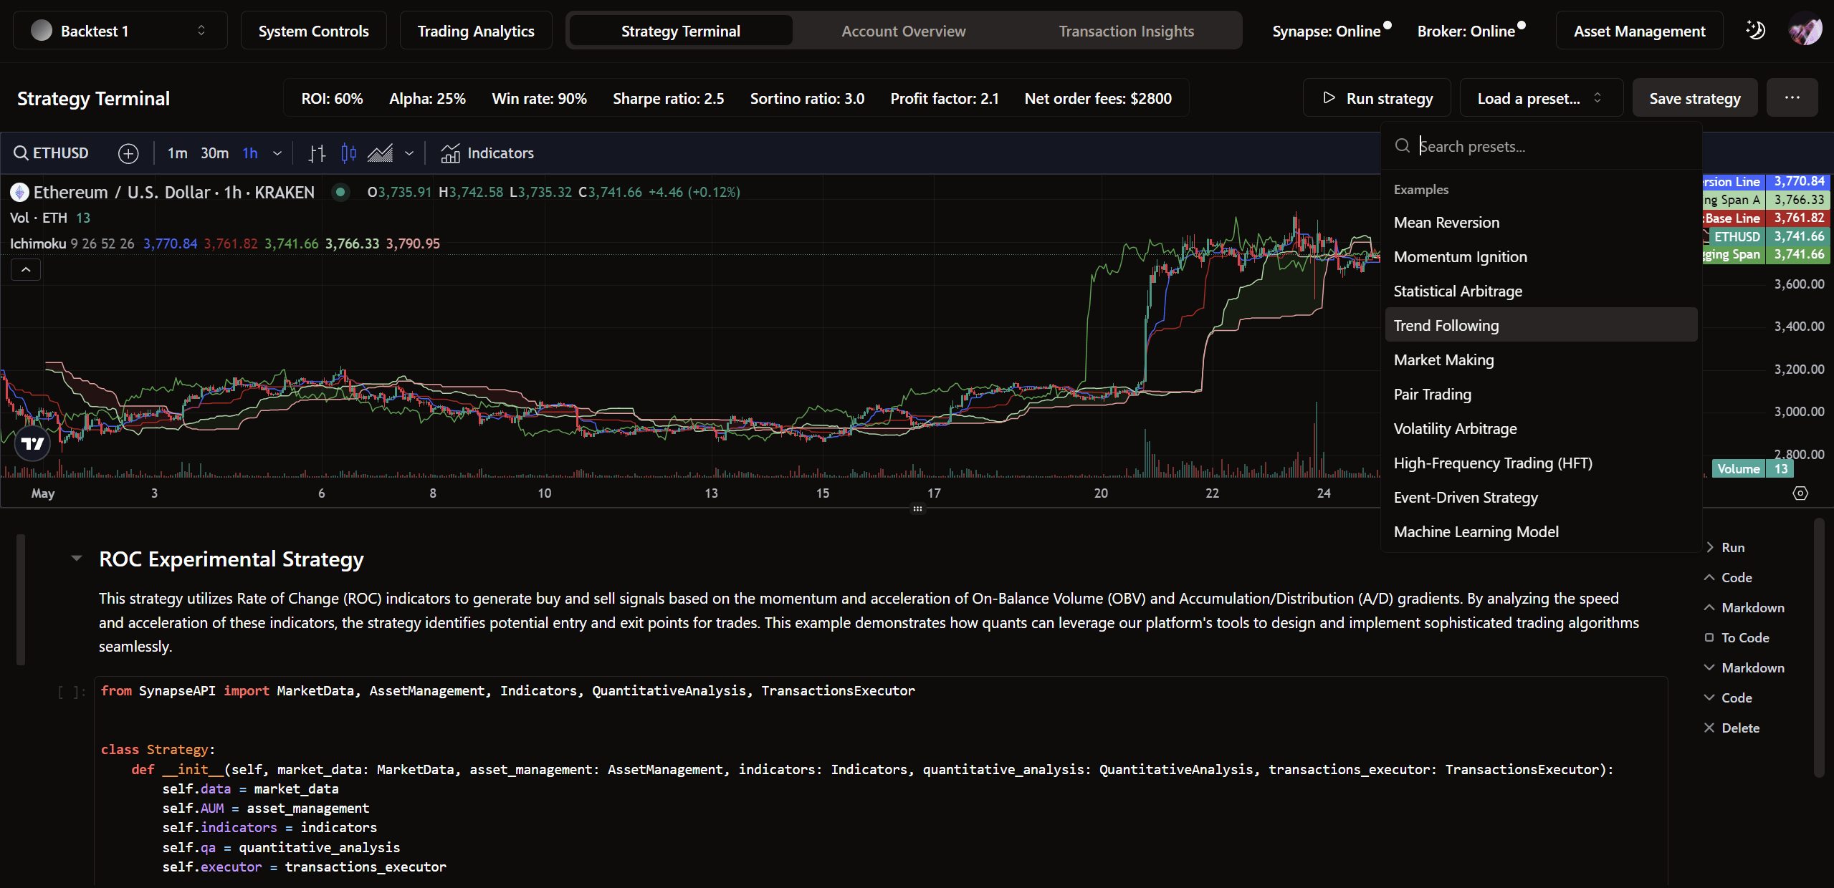This screenshot has width=1834, height=888.
Task: Toggle dark mode moon icon
Action: coord(1755,31)
